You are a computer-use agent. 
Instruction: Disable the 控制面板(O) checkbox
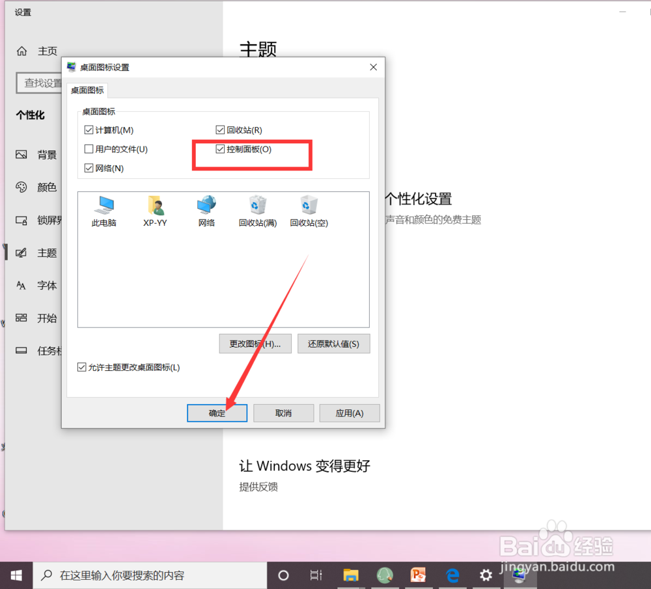pos(221,149)
